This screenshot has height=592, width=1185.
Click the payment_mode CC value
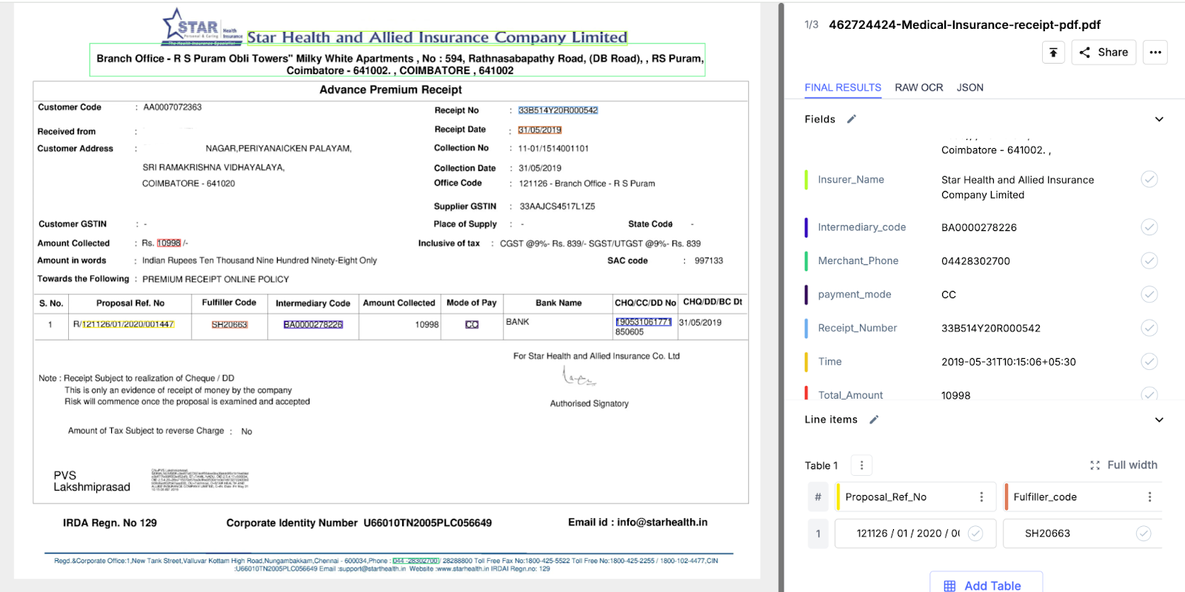coord(949,295)
